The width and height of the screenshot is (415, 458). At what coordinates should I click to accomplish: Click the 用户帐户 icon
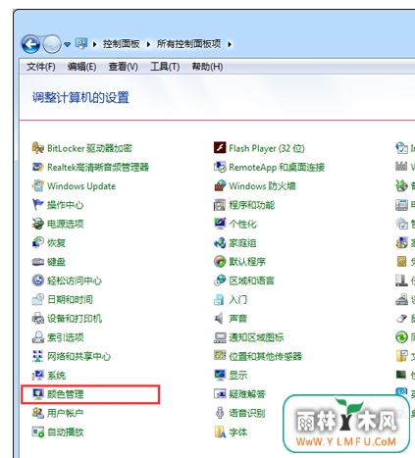(38, 413)
